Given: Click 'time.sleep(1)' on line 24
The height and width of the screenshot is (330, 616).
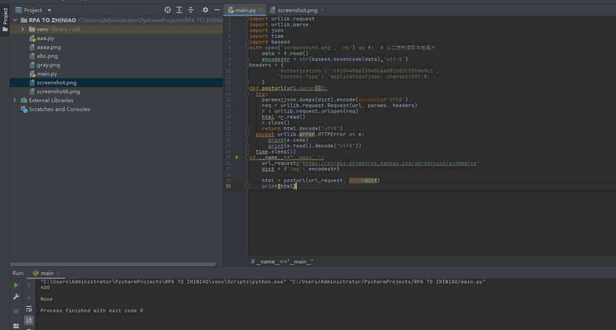Looking at the screenshot, I should (276, 152).
